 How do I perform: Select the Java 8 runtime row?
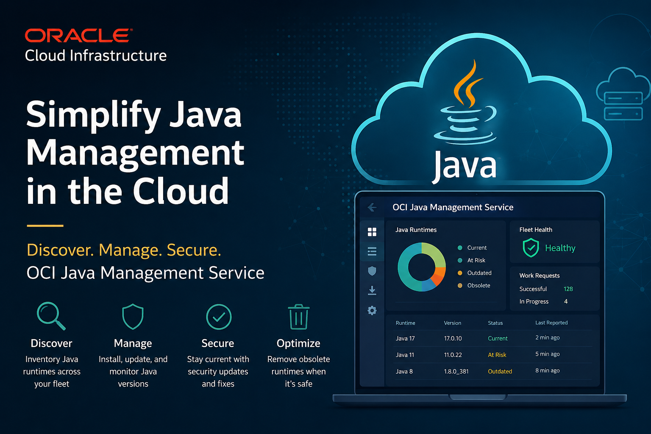click(x=492, y=371)
